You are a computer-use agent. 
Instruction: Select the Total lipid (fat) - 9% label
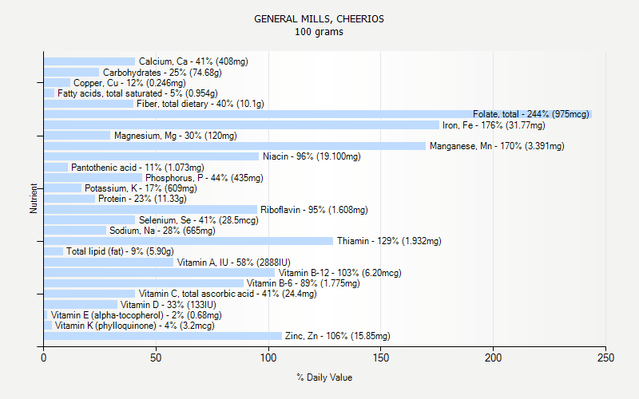(121, 251)
